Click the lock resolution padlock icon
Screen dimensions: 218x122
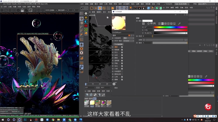(x=22, y=10)
